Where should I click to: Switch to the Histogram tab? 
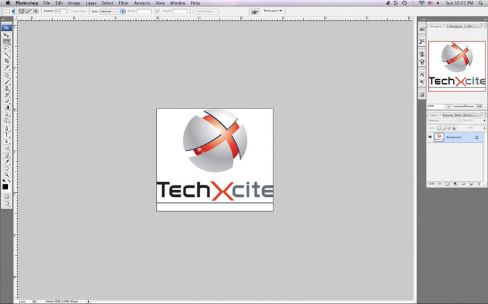click(x=455, y=27)
